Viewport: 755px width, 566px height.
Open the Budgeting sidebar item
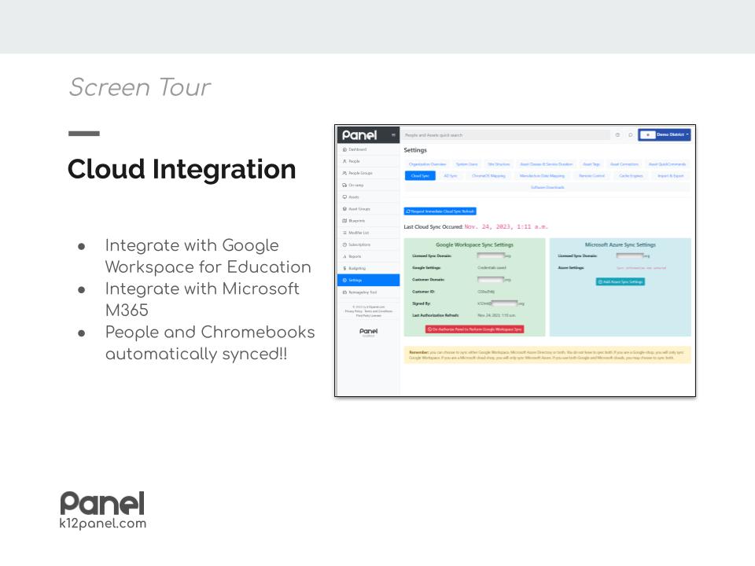pos(368,268)
